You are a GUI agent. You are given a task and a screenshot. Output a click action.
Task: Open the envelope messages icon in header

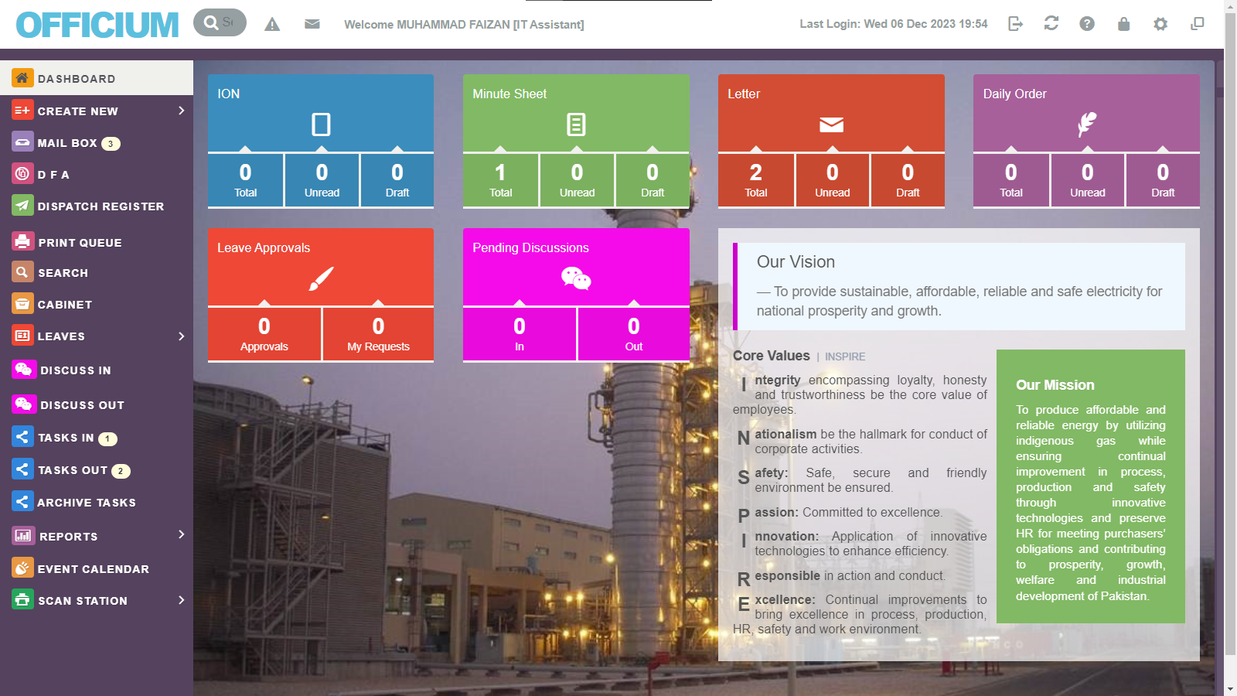pos(312,24)
